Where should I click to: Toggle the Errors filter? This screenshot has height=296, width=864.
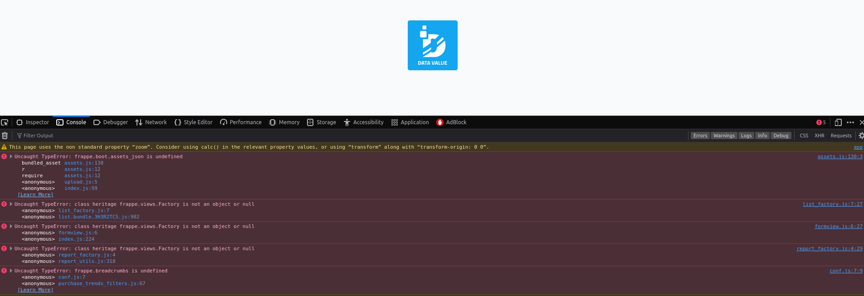tap(700, 136)
